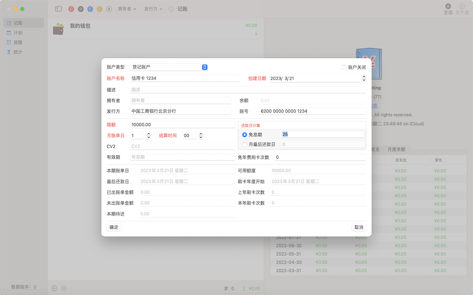Click the 账号 field
Screen dimensions: 473x295
click(x=313, y=111)
